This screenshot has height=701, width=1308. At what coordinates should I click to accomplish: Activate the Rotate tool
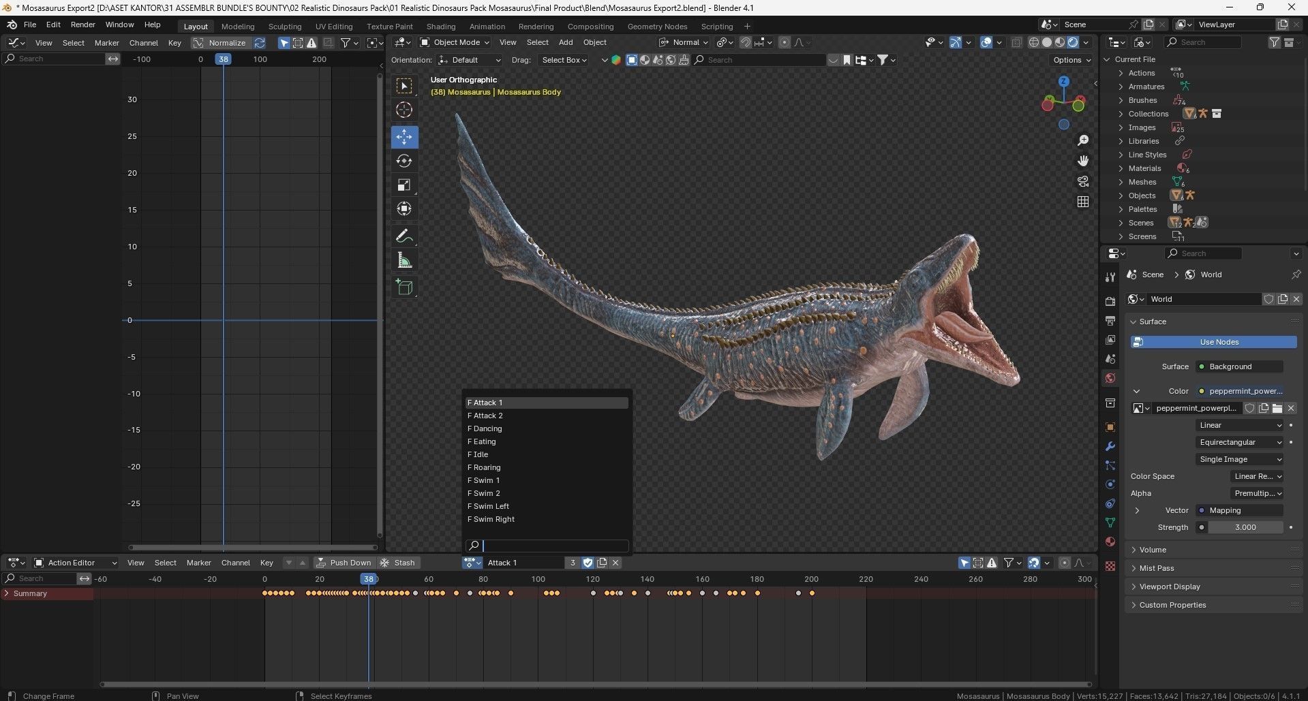click(404, 161)
